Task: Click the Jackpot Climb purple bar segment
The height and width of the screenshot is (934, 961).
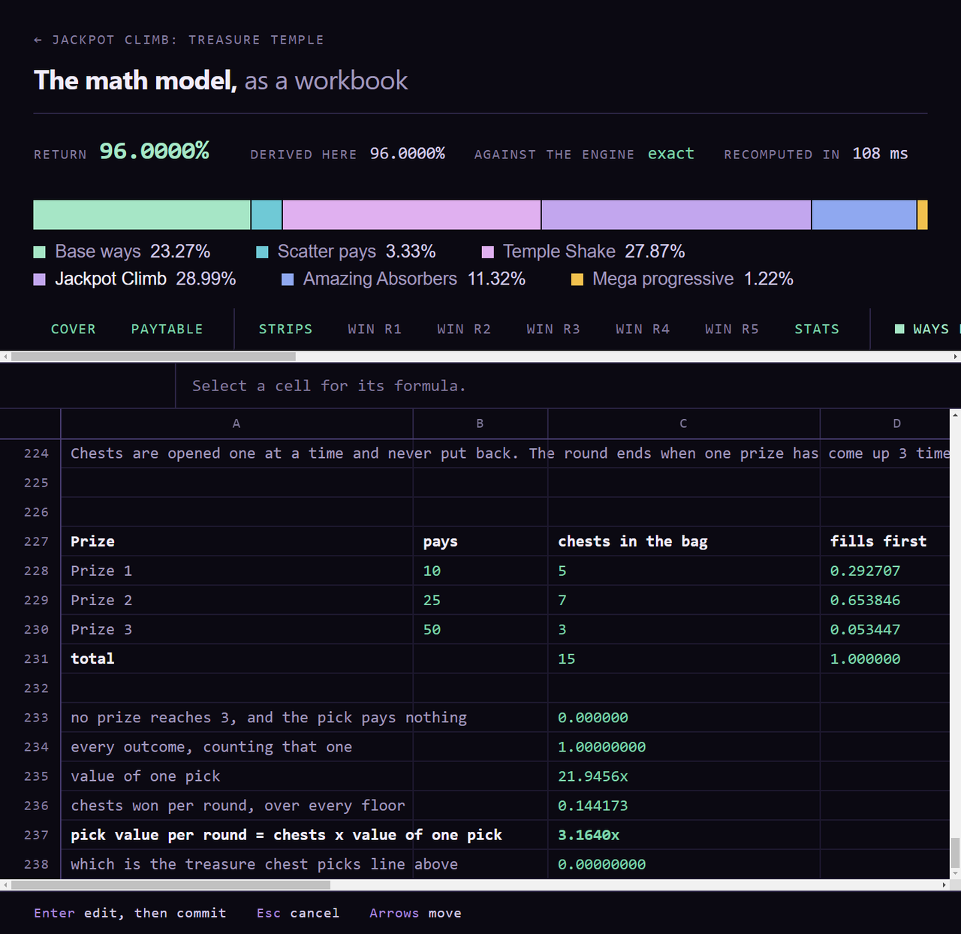Action: tap(676, 215)
